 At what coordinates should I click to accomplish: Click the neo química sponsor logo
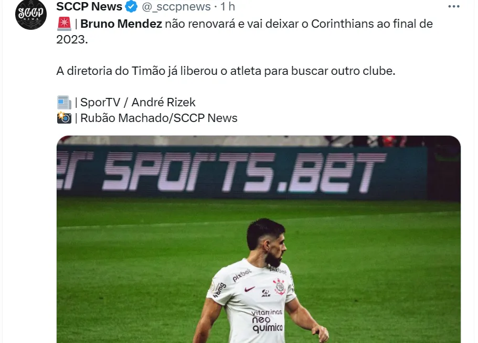coord(267,320)
